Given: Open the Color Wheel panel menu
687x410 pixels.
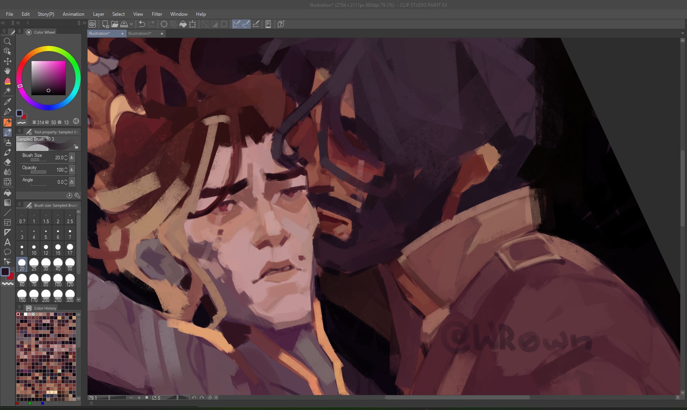Looking at the screenshot, I should (19, 32).
